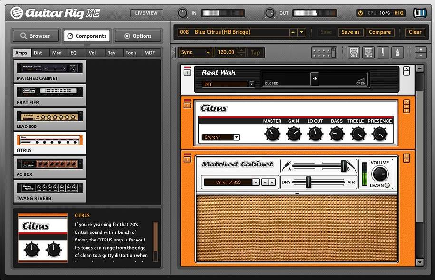This screenshot has height=280, width=435.
Task: Click the Matched Cabinet VOLUME knob
Action: click(380, 174)
